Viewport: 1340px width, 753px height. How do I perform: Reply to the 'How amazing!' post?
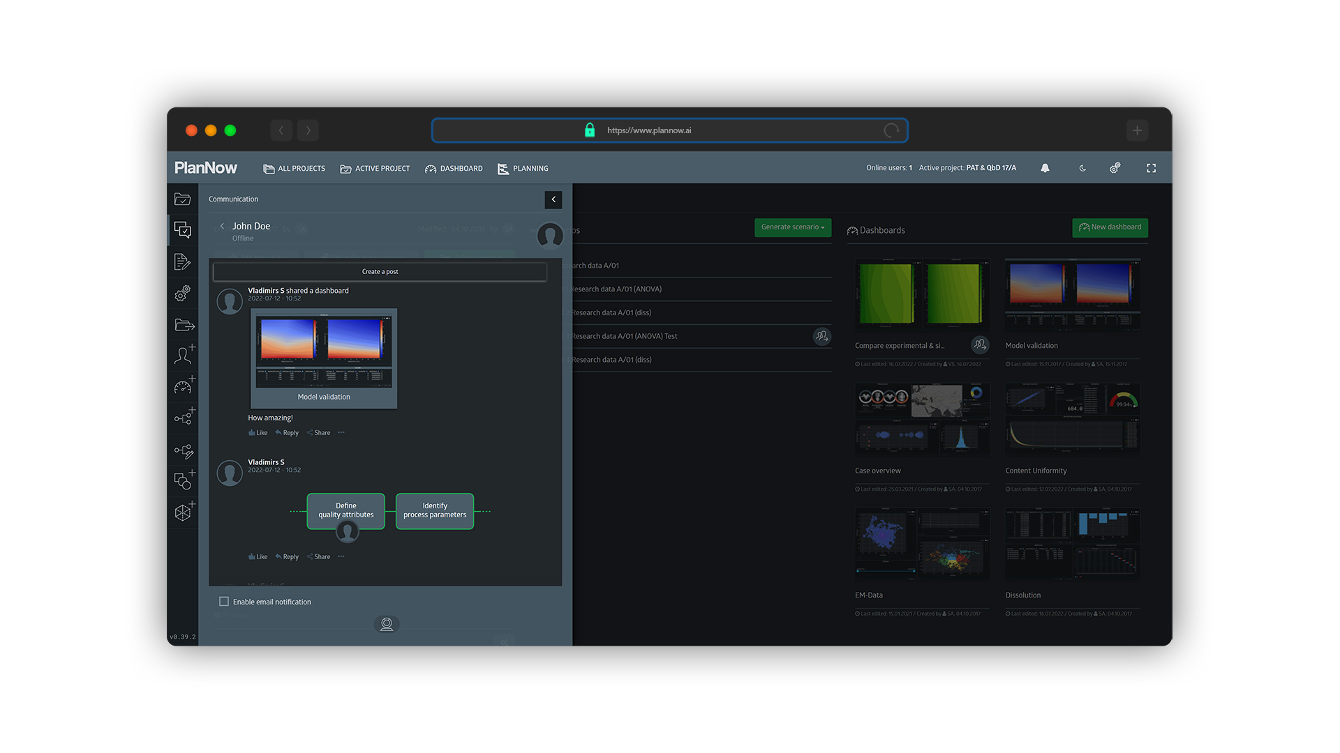click(287, 433)
